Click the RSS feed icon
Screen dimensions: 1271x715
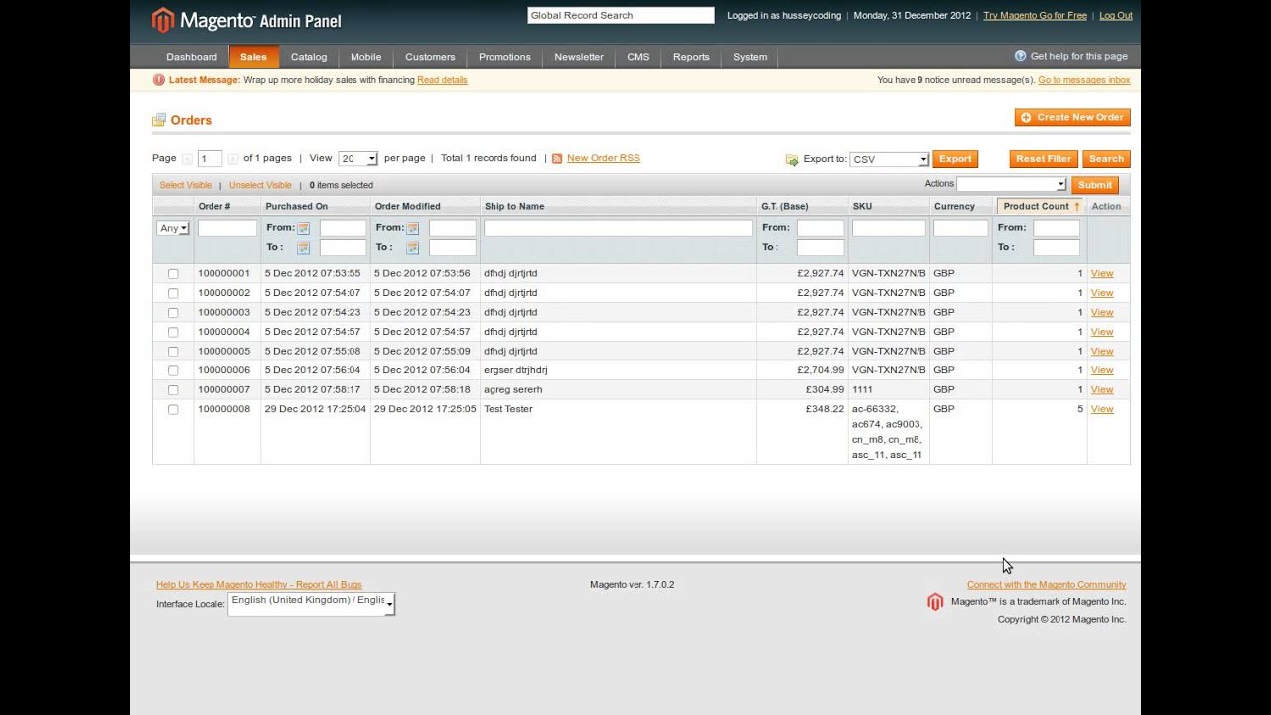(557, 158)
